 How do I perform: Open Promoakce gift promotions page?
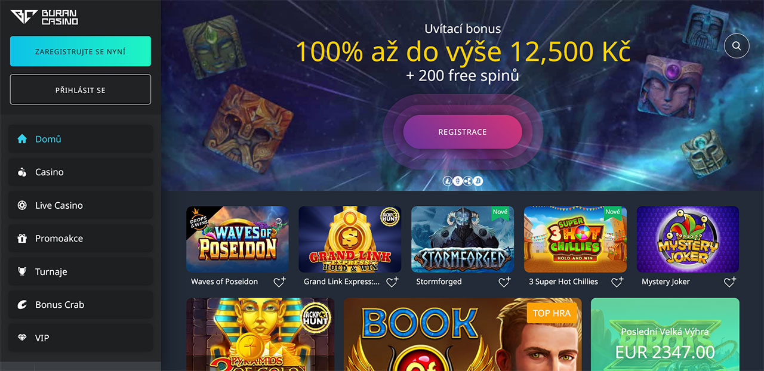point(81,239)
